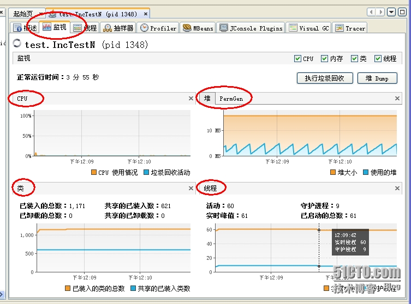Click the test.IncTestN (pid 1348) heading
The width and height of the screenshot is (411, 304).
[86, 45]
